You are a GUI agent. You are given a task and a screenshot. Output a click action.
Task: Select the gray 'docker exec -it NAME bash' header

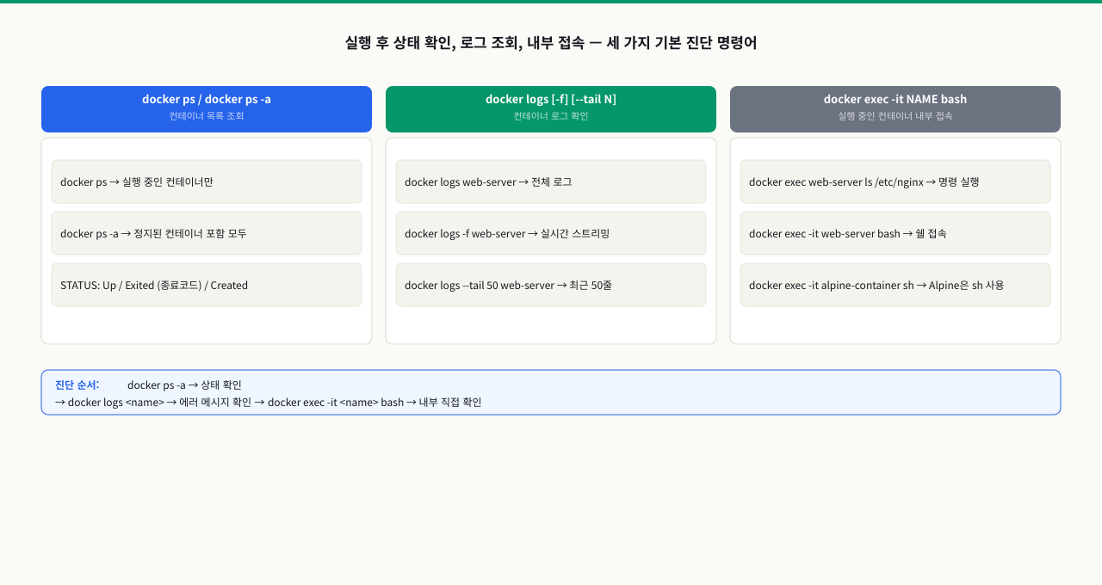pos(895,109)
